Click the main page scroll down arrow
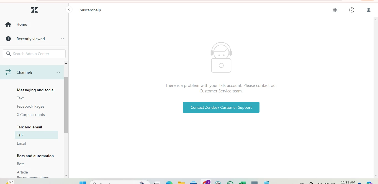Image resolution: width=378 pixels, height=184 pixels. point(376,175)
